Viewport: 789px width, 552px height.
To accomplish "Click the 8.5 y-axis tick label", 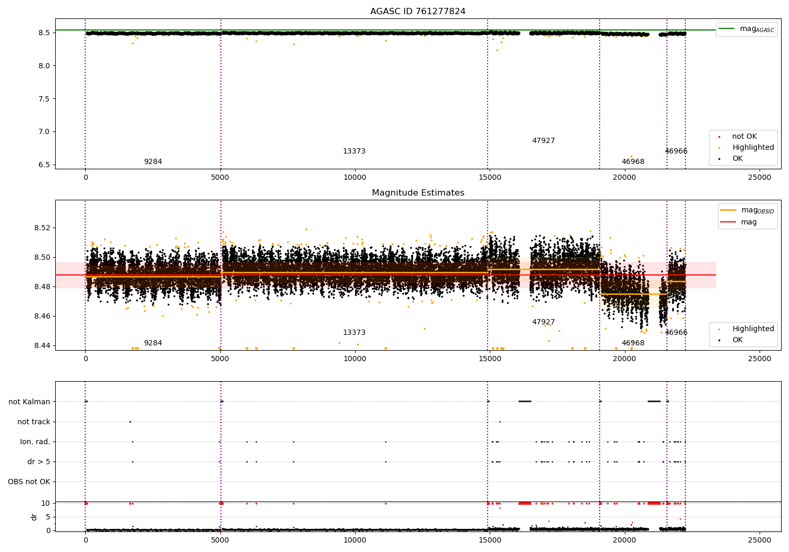I will pos(44,33).
